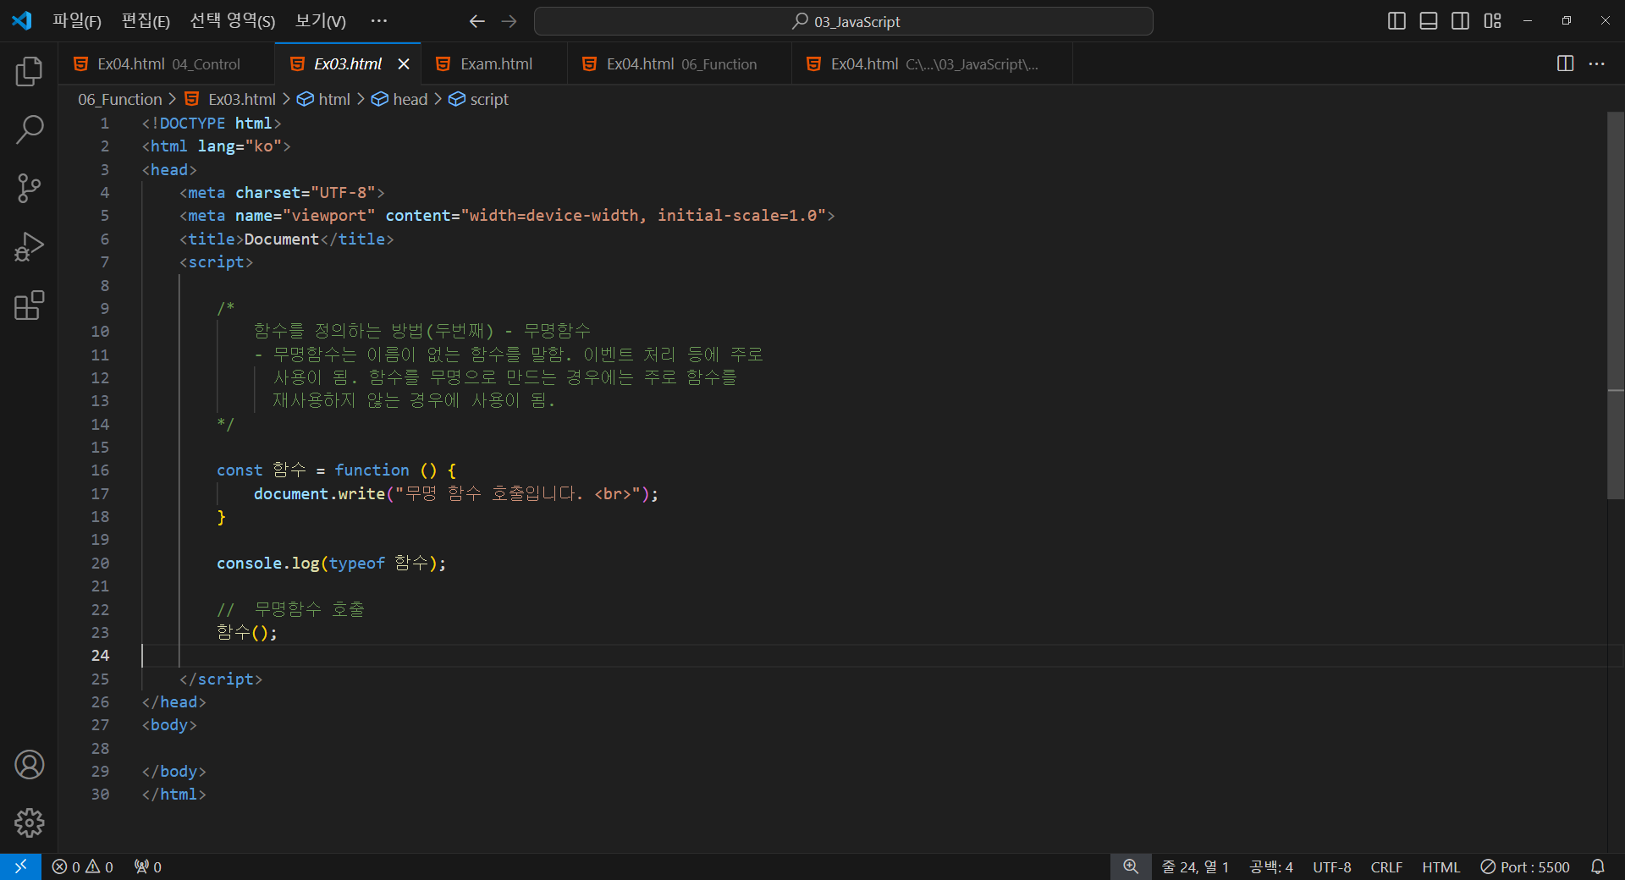Screen dimensions: 1625x880
Task: Click 'typeof' keyword on line 20
Action: (356, 564)
